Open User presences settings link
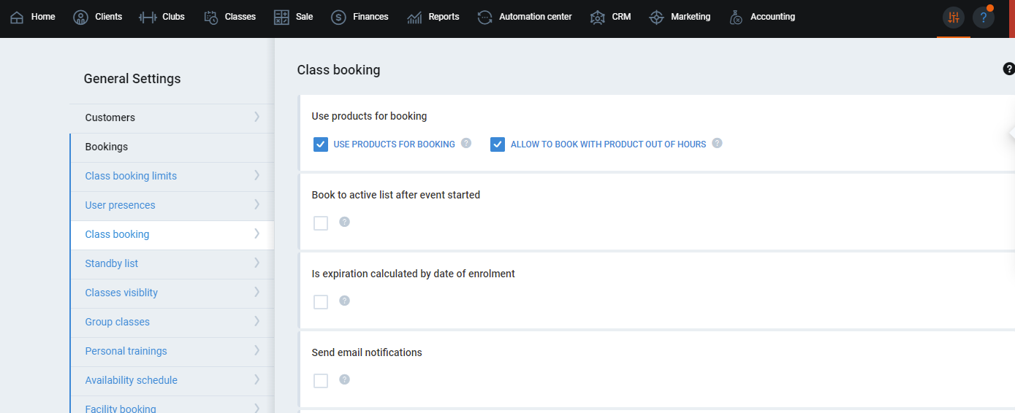The image size is (1015, 413). [120, 205]
